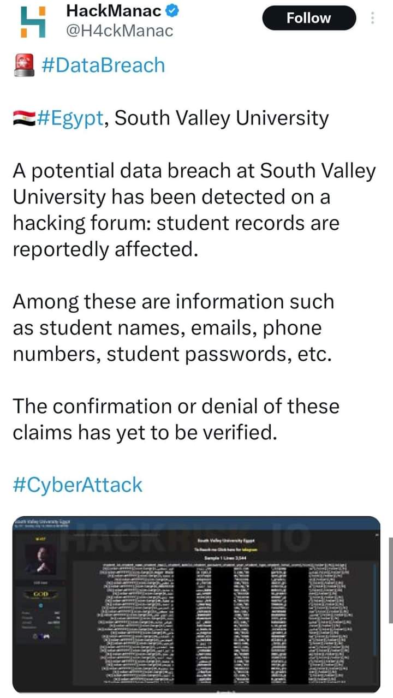Open the three-dot more options menu

click(373, 19)
